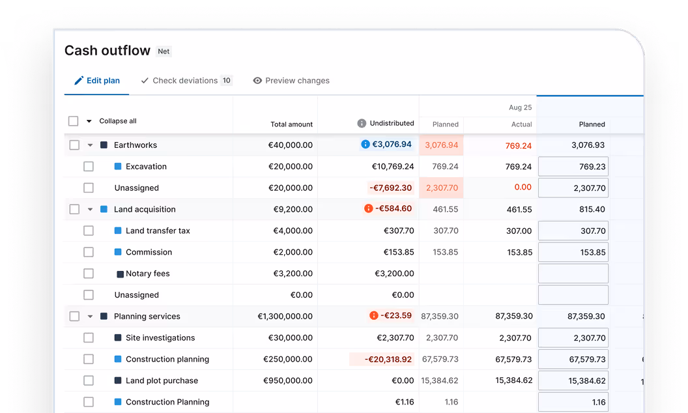Click the eye icon beside Preview changes
The width and height of the screenshot is (688, 413).
click(x=257, y=81)
